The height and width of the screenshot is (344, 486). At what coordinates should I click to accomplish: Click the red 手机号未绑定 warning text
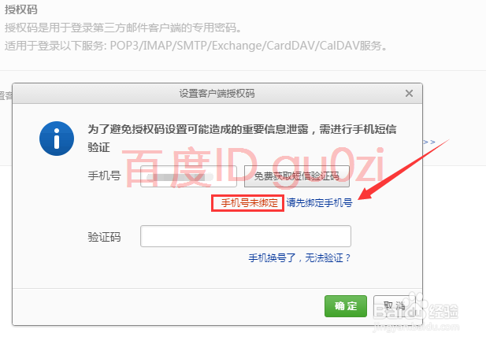[x=249, y=203]
